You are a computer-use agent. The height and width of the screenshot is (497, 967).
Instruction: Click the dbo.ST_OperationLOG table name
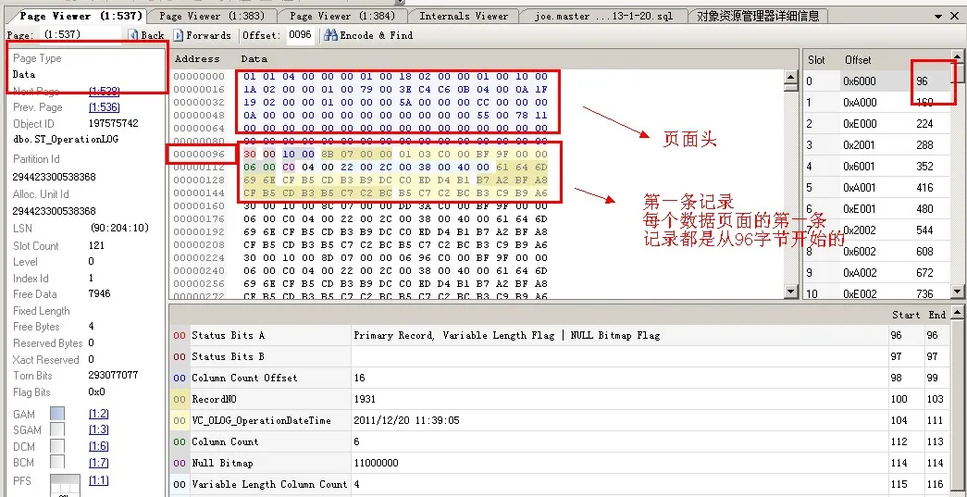pos(66,140)
